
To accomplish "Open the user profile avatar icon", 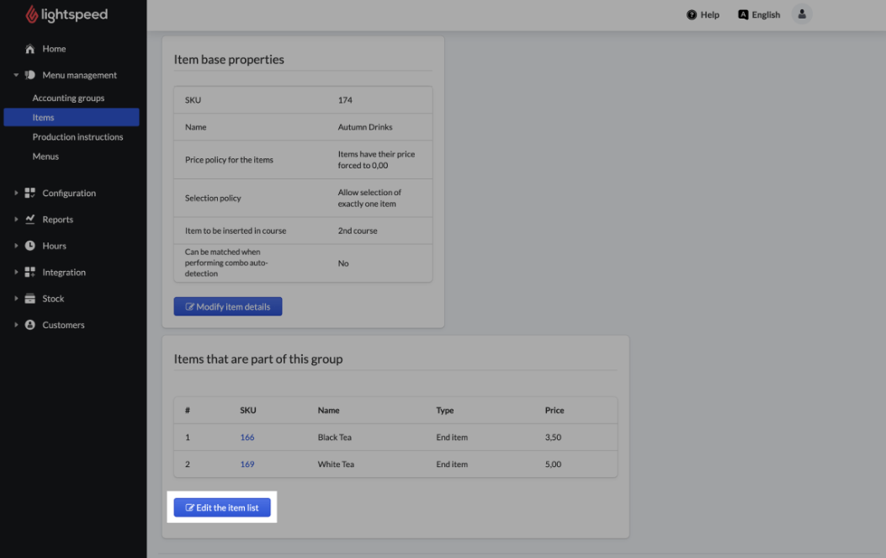I will [x=802, y=14].
